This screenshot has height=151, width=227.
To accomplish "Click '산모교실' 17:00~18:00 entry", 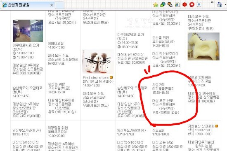I will 158,130.
